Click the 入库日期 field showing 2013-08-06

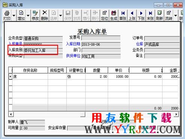point(101,44)
